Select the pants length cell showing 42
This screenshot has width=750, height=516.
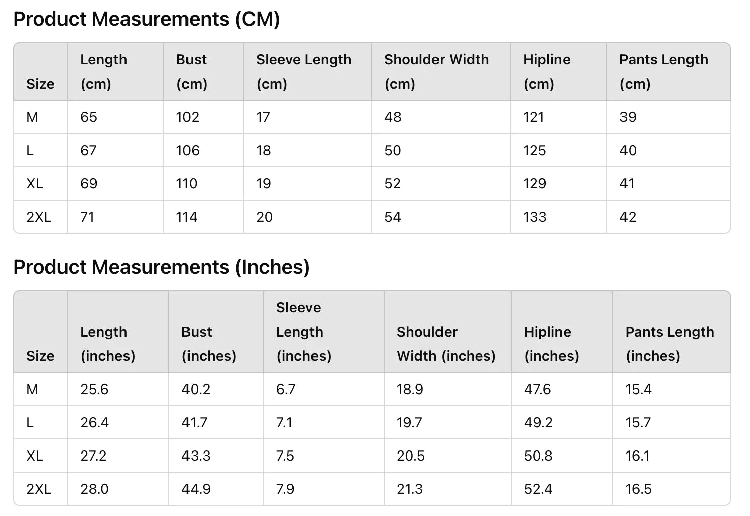[628, 217]
